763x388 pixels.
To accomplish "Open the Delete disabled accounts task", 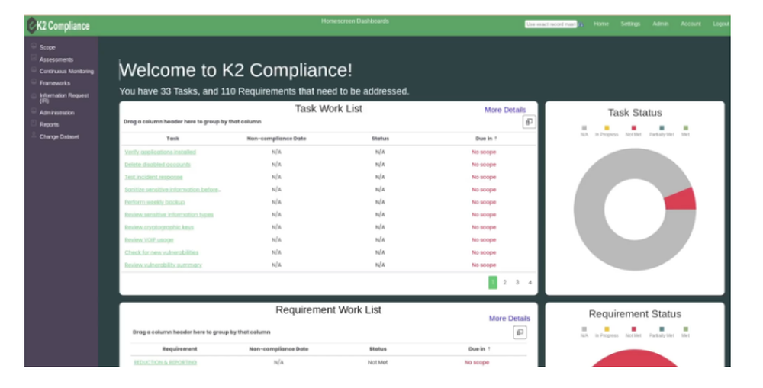I will [x=157, y=165].
